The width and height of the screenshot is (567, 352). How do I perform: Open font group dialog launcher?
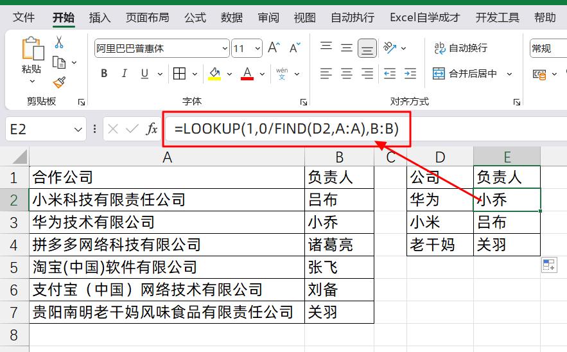303,102
